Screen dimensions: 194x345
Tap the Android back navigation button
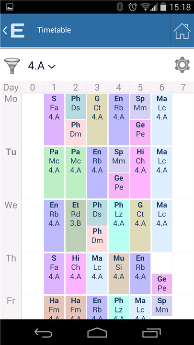tap(43, 333)
